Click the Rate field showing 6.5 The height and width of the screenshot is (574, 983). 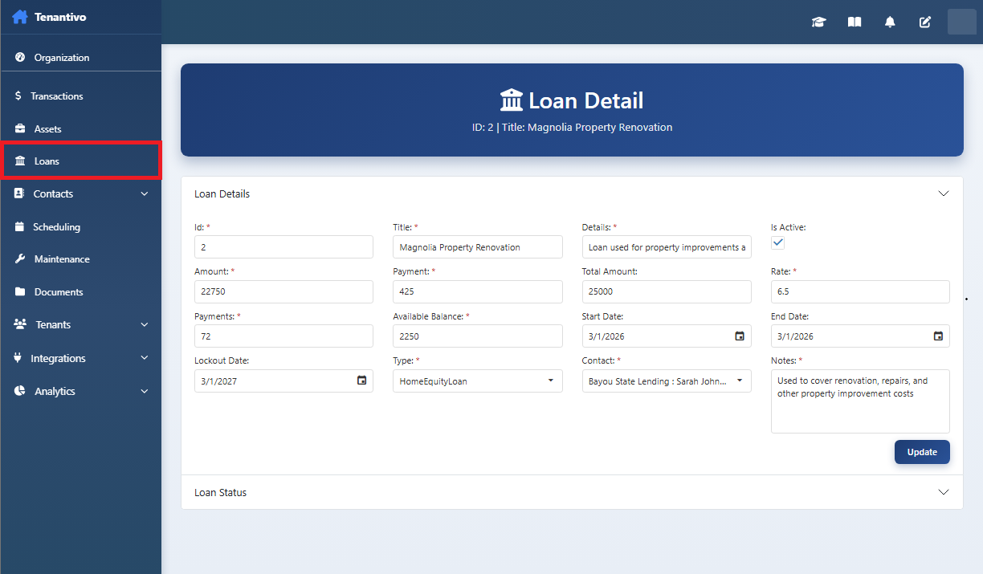860,291
